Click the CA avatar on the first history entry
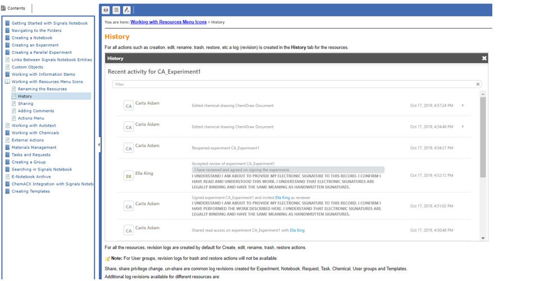This screenshot has width=535, height=281. coord(129,105)
